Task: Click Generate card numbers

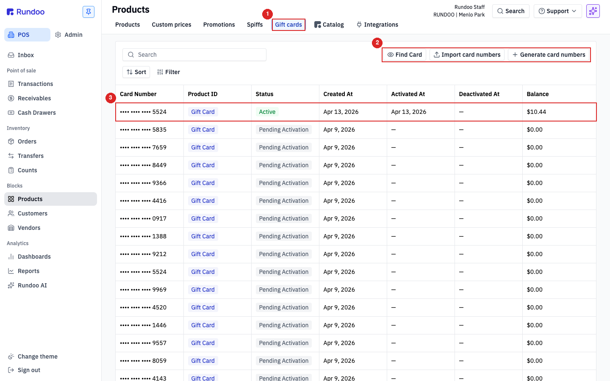Action: click(549, 55)
